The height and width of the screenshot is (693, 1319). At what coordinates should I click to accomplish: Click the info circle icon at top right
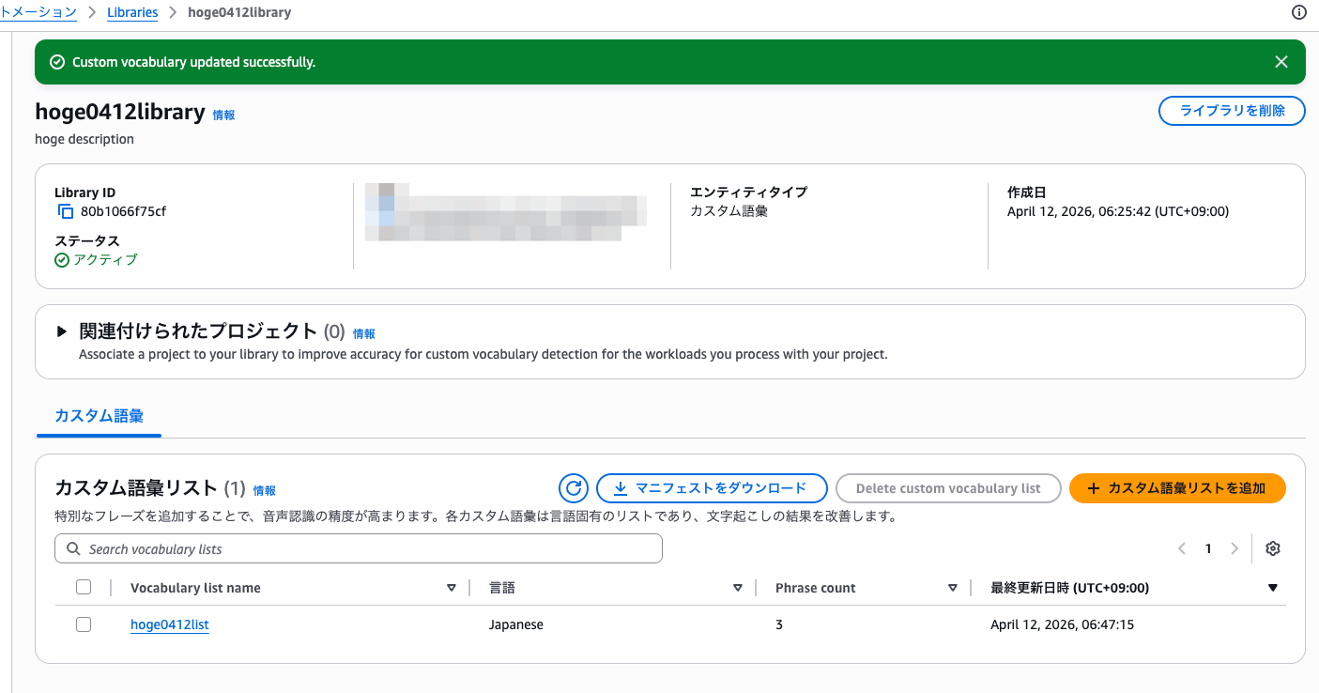[1299, 12]
